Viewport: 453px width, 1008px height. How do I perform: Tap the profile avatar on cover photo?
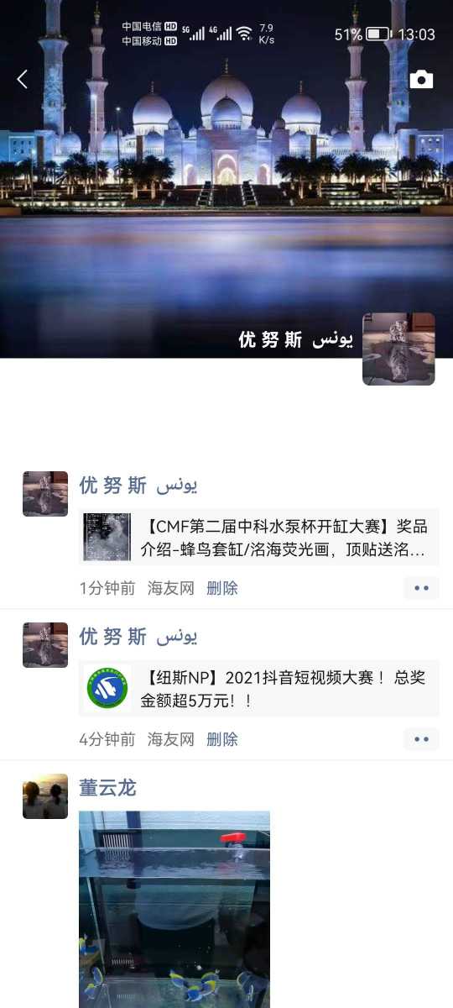pos(398,349)
